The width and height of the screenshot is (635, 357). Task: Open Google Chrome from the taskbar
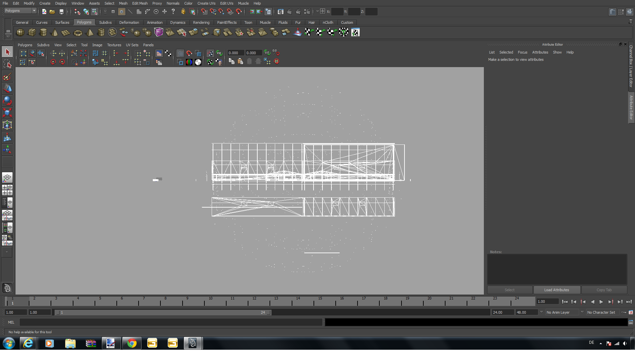pyautogui.click(x=132, y=343)
